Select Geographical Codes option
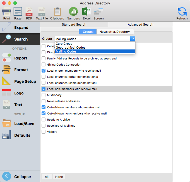 click(x=70, y=48)
